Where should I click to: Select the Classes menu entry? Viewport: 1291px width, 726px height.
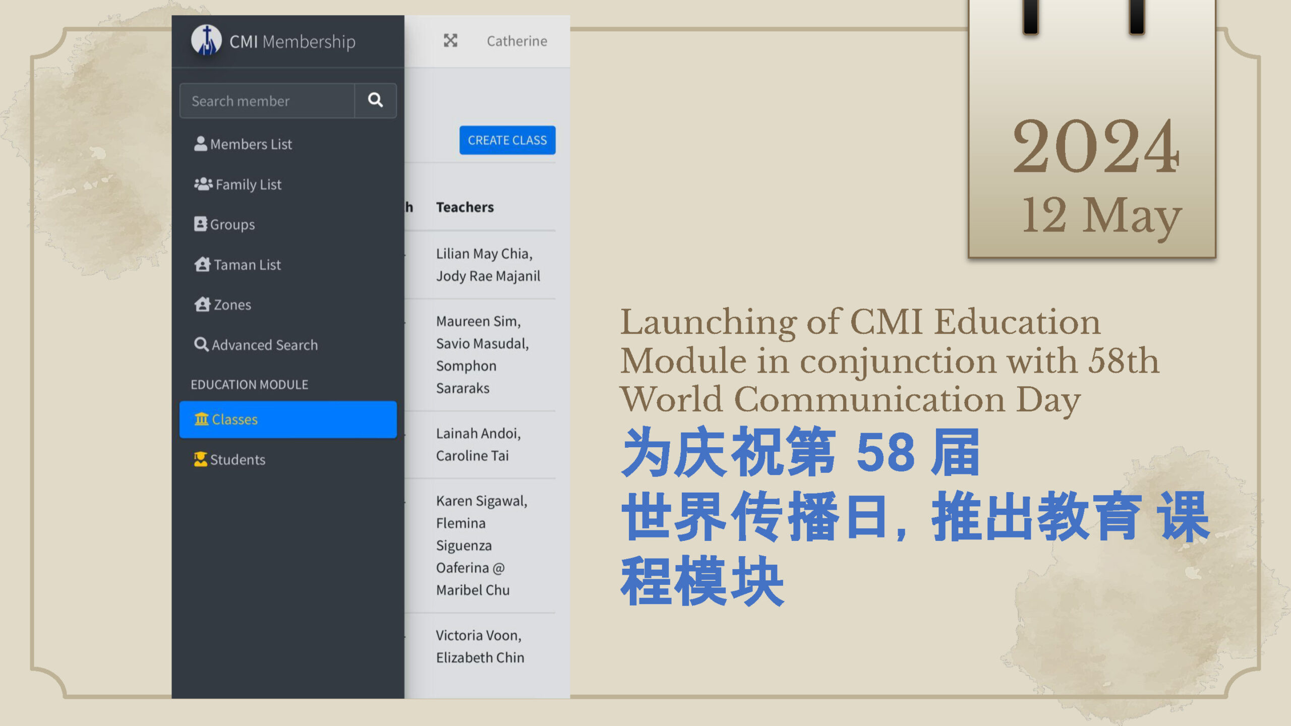pyautogui.click(x=288, y=419)
